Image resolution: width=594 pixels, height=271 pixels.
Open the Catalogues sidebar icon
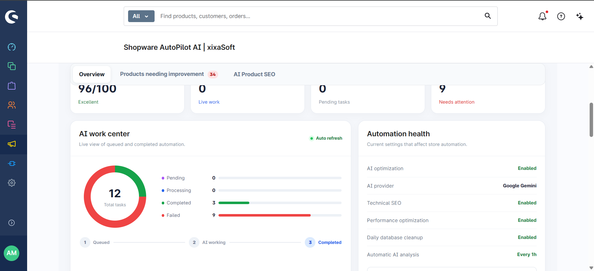tap(12, 66)
